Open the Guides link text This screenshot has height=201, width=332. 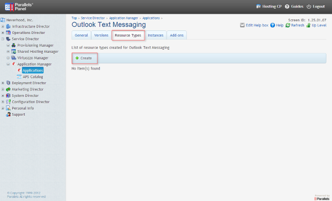pos(297,7)
